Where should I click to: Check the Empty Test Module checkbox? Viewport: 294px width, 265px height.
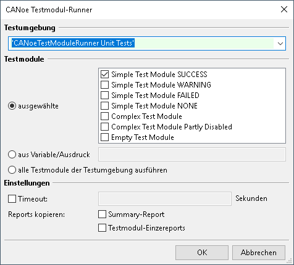104,137
